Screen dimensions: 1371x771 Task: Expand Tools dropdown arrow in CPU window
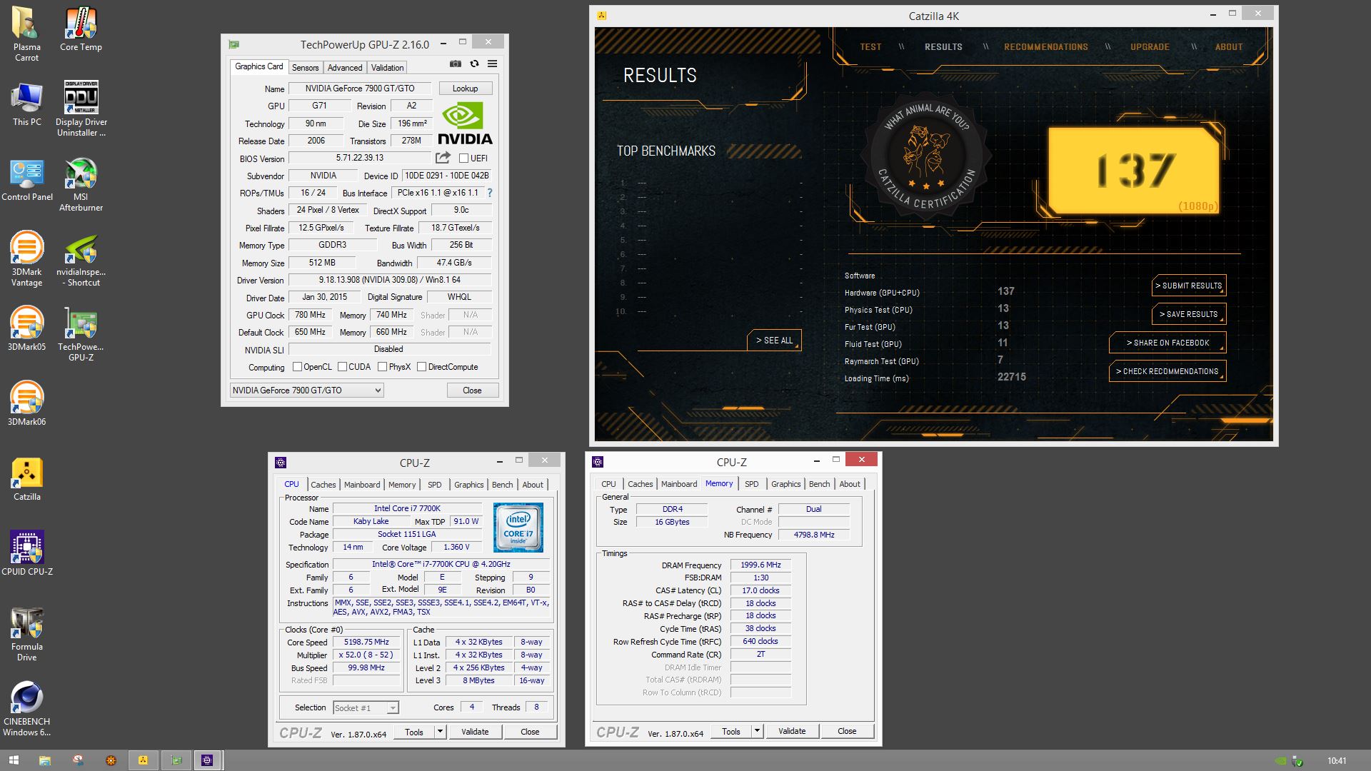(440, 732)
